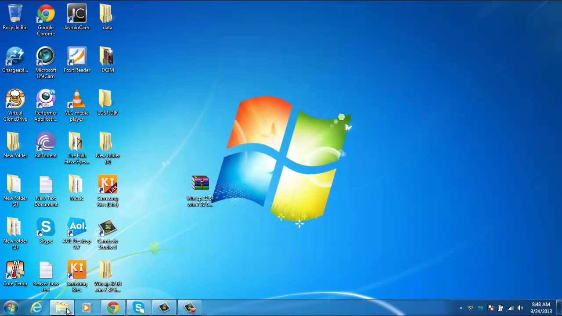The width and height of the screenshot is (562, 316).
Task: Select the Foxit Reader shortcut
Action: (x=77, y=60)
